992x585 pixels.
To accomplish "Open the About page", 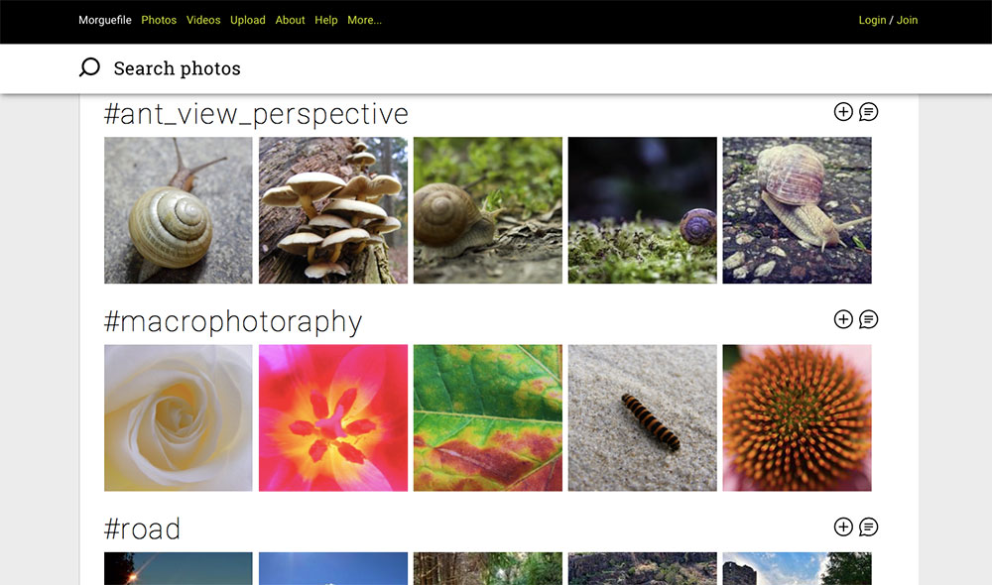I will pyautogui.click(x=290, y=20).
